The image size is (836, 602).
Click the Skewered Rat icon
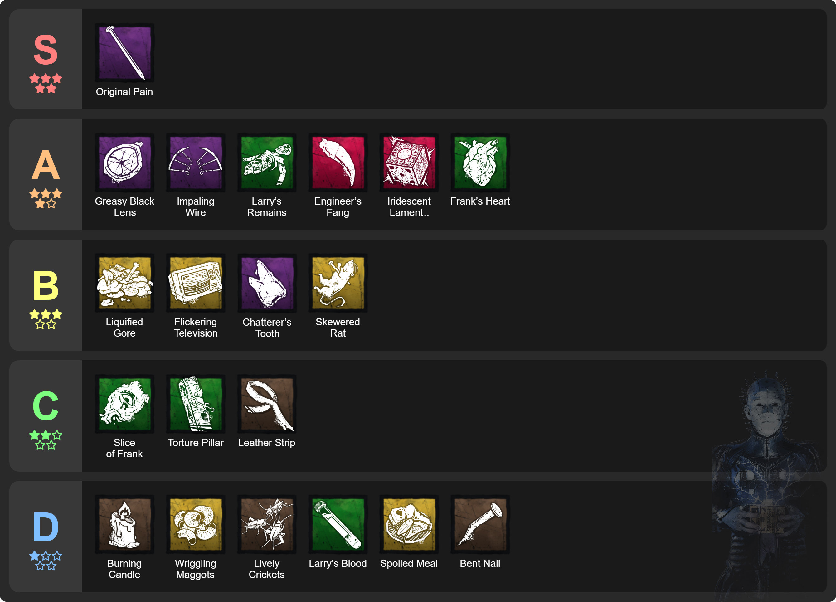pos(338,283)
